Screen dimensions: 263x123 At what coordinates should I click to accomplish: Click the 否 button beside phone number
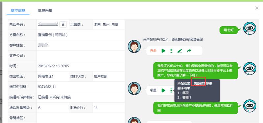pos(63,24)
